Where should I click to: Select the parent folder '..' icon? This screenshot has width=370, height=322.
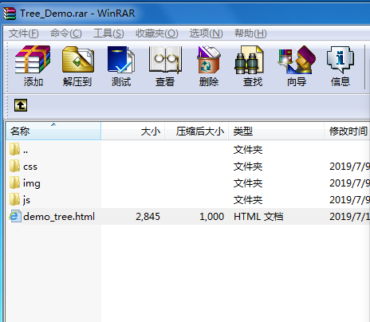click(14, 149)
